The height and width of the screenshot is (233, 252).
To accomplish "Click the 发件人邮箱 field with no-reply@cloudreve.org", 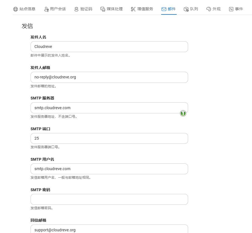I will point(109,77).
